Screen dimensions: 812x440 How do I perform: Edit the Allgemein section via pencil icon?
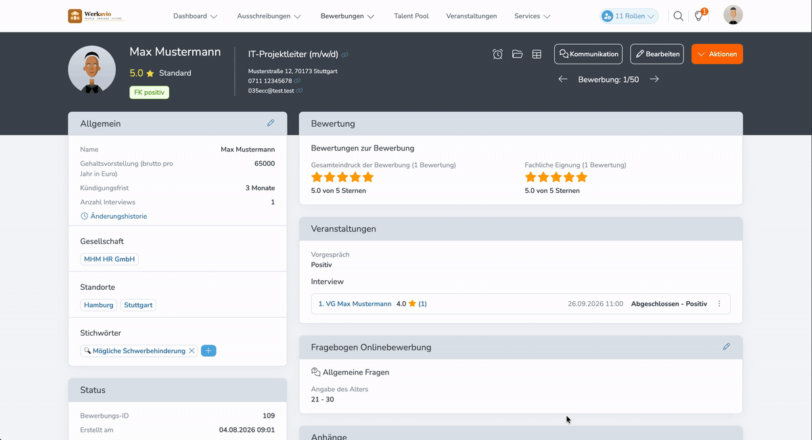pos(271,123)
